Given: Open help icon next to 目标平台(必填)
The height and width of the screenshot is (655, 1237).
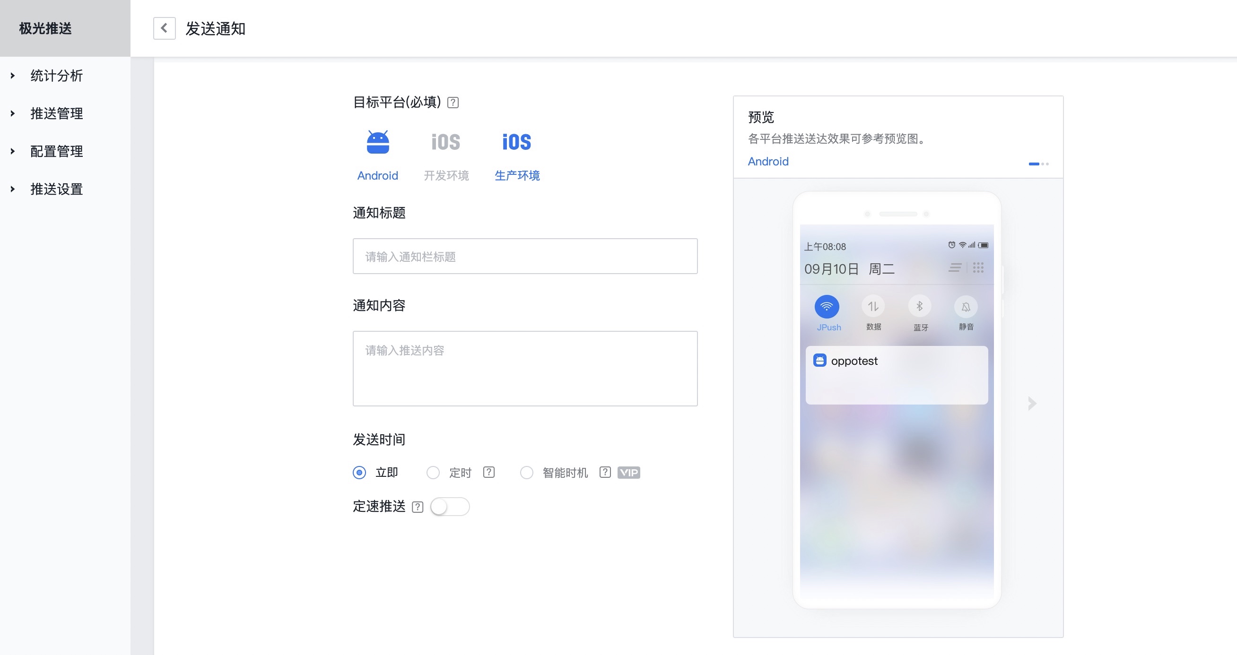Looking at the screenshot, I should 453,103.
